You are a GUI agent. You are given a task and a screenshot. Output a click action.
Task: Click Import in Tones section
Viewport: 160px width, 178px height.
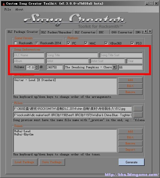130,149
